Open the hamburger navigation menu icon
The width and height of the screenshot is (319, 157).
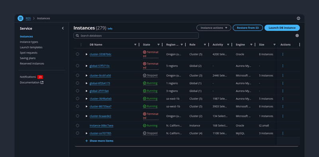(x=20, y=18)
